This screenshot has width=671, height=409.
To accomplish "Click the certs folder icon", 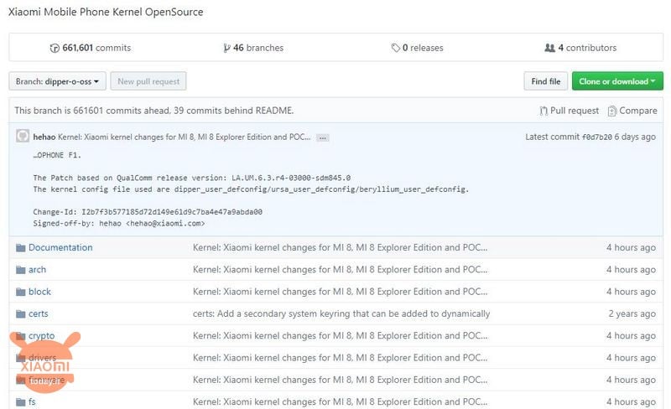I will pos(20,314).
